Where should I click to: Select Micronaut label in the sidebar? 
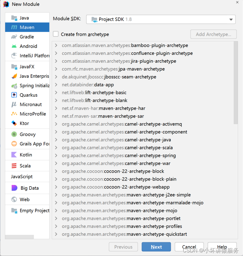click(31, 104)
